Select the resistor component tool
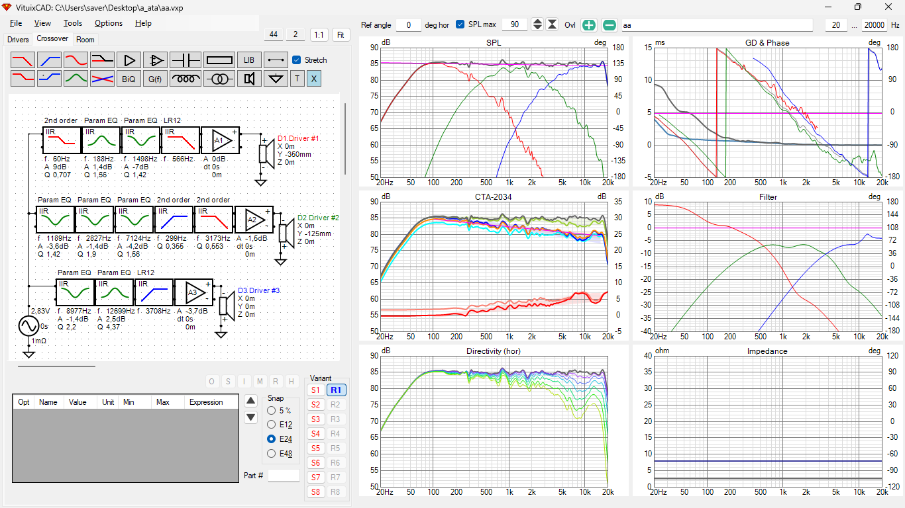905x508 pixels. click(219, 60)
